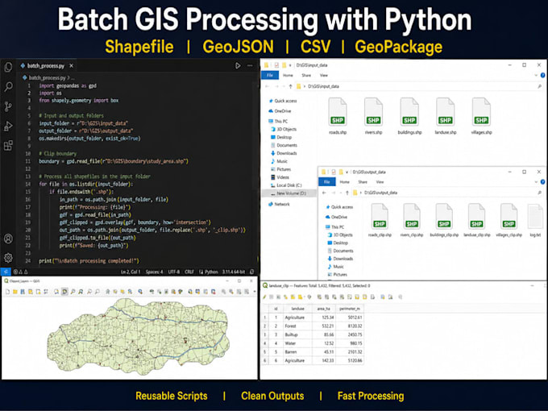Screen dimensions: 548x411
Task: Click UTF-8 encoding in the status bar
Action: tap(174, 272)
